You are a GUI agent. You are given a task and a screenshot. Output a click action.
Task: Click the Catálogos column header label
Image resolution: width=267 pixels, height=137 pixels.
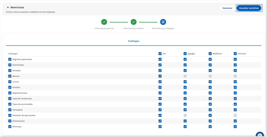(x=13, y=54)
